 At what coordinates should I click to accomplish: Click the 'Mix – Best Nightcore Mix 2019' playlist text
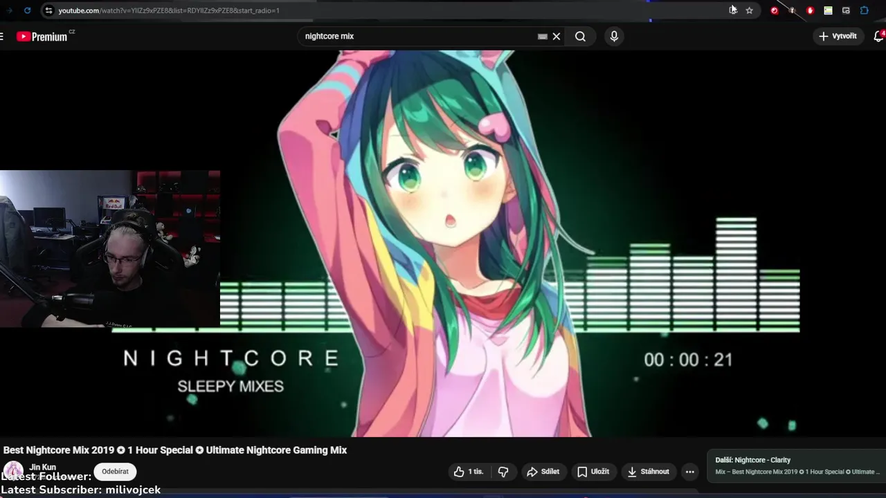[x=797, y=472]
